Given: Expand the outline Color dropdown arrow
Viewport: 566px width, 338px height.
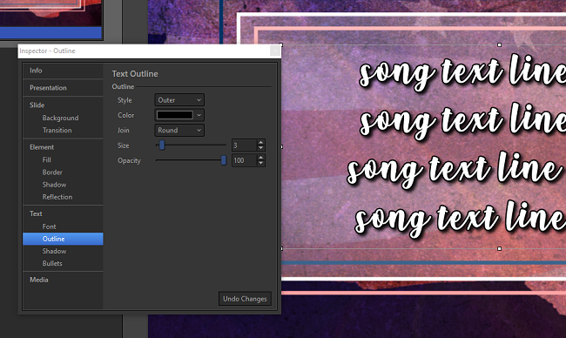Looking at the screenshot, I should [x=199, y=115].
